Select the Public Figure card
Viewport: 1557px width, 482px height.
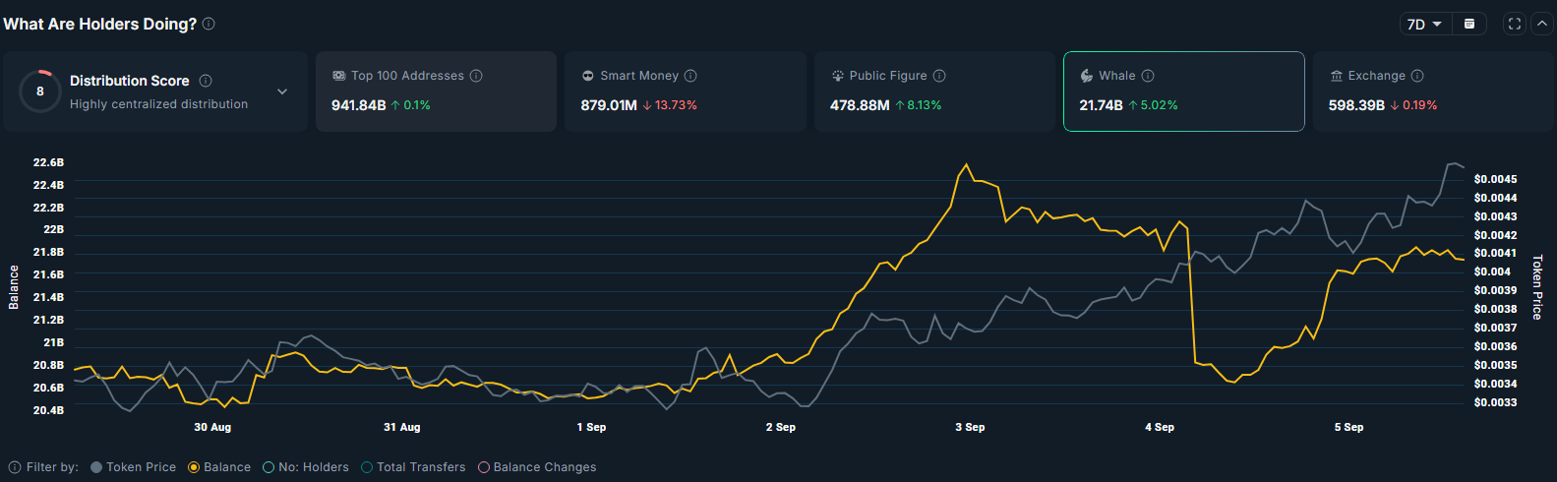[933, 91]
